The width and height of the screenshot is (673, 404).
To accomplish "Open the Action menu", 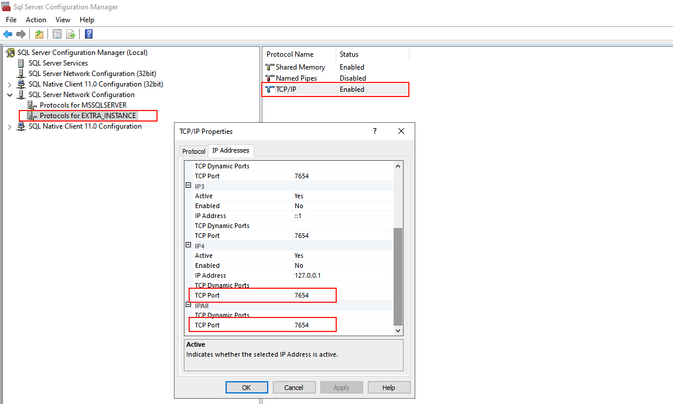I will pos(36,20).
